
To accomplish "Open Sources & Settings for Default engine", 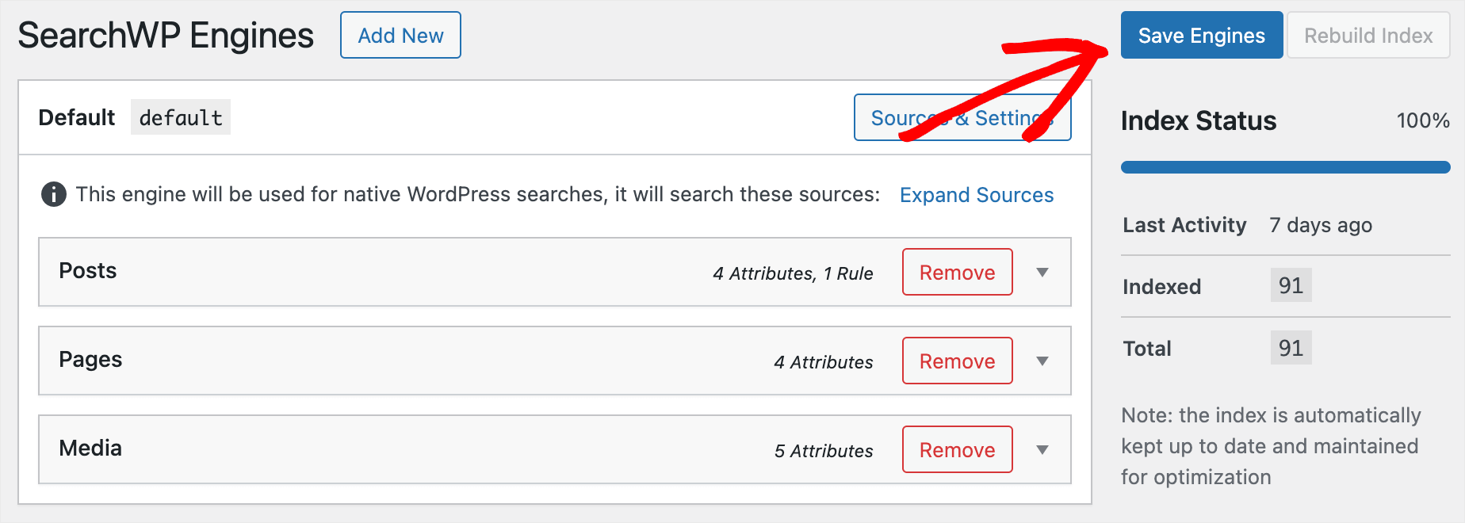I will pos(962,117).
